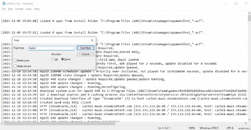Open the View menu

pyautogui.click(x=29, y=9)
